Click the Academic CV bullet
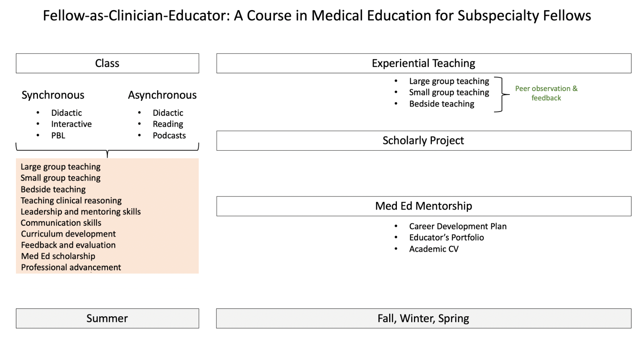640x341 pixels. pyautogui.click(x=434, y=249)
